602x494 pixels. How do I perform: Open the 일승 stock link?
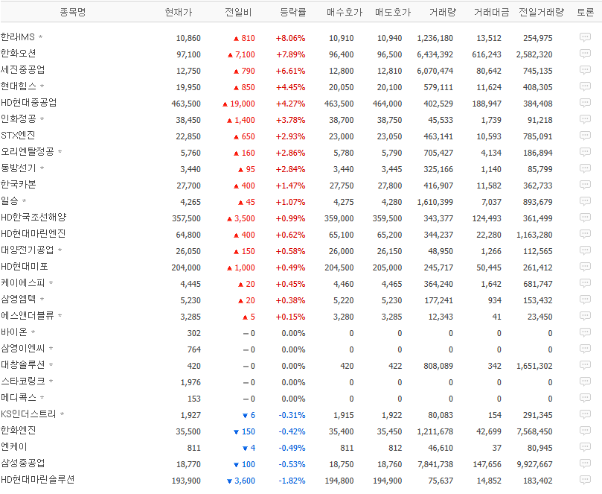[9, 200]
